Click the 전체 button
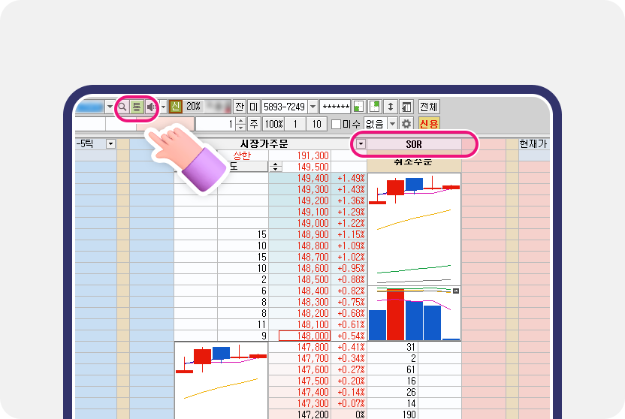The height and width of the screenshot is (419, 625). [429, 107]
